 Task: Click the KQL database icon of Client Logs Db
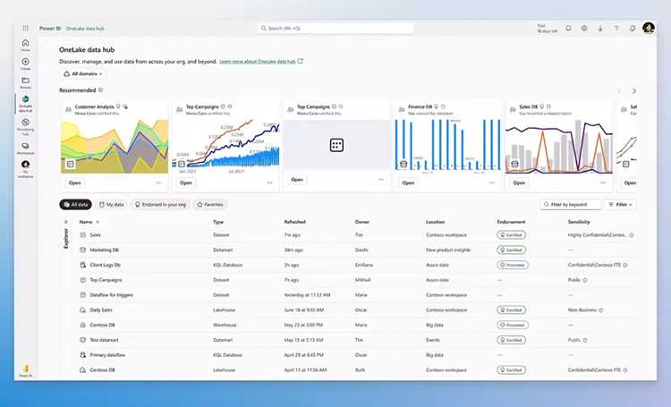pyautogui.click(x=83, y=265)
